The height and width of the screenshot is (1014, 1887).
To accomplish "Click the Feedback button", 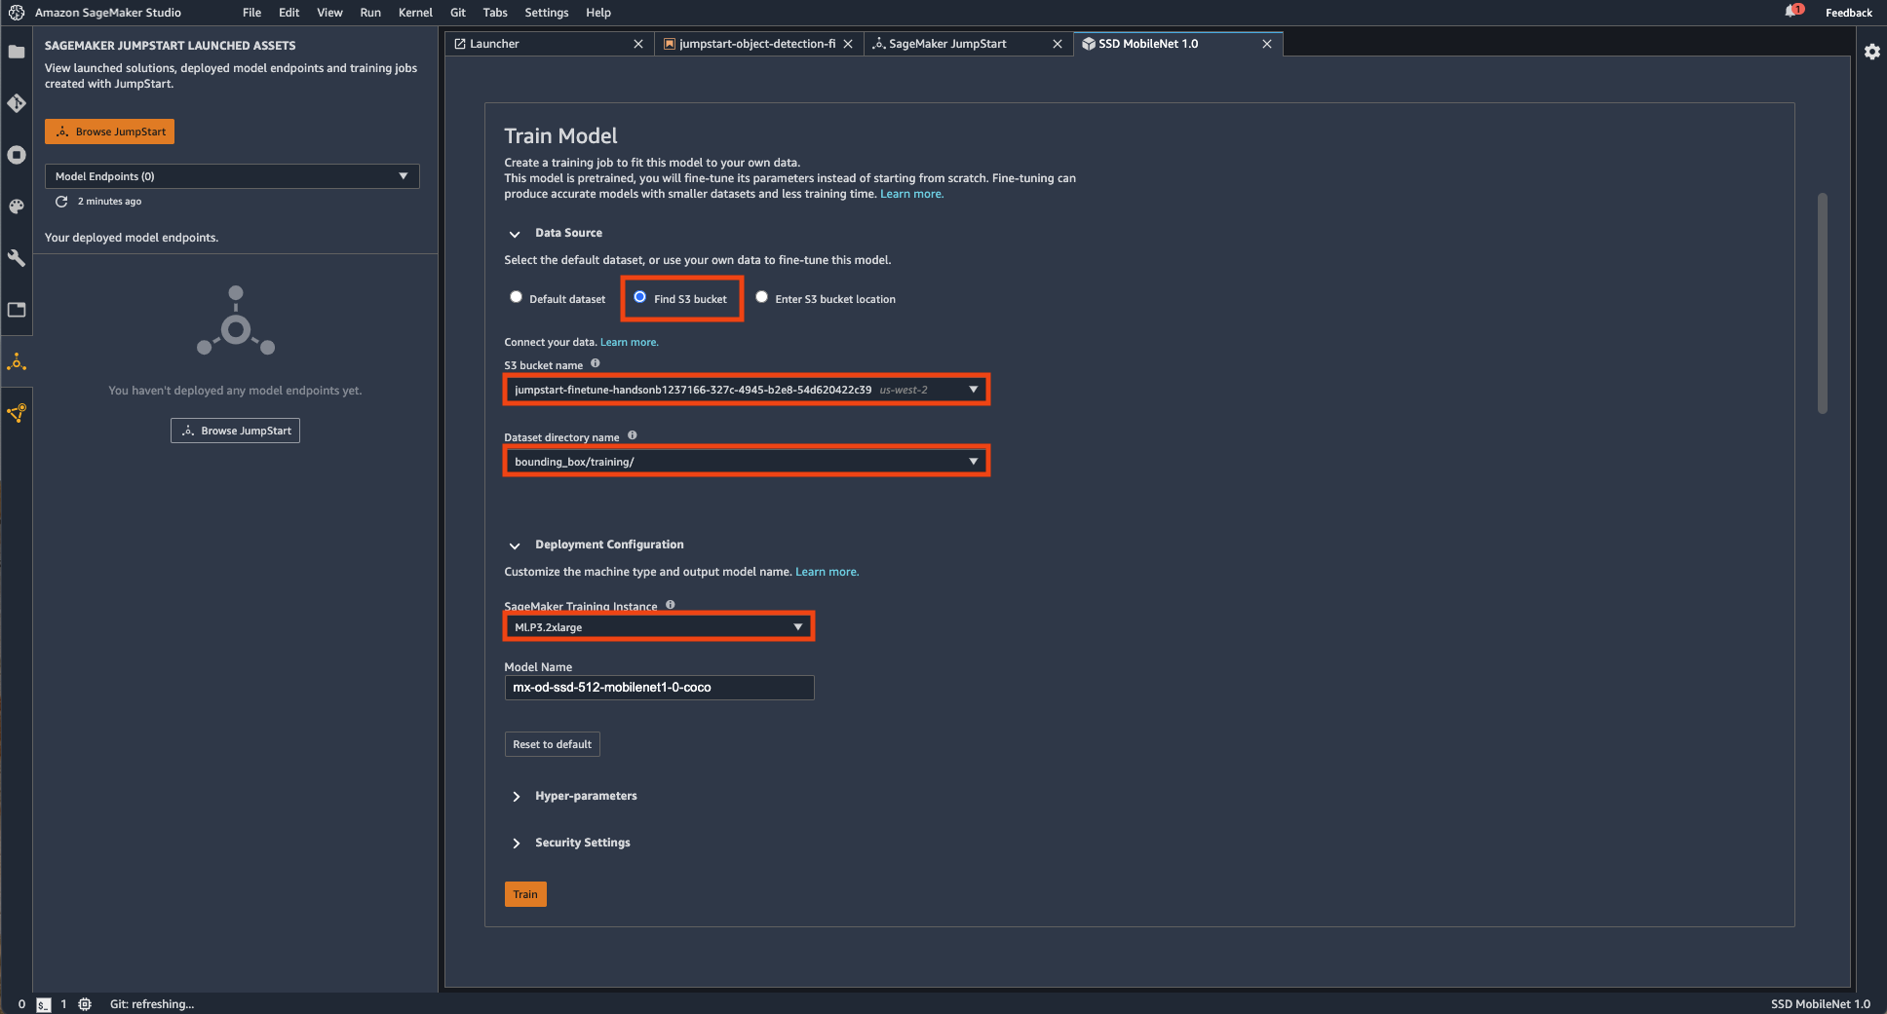I will 1848,13.
